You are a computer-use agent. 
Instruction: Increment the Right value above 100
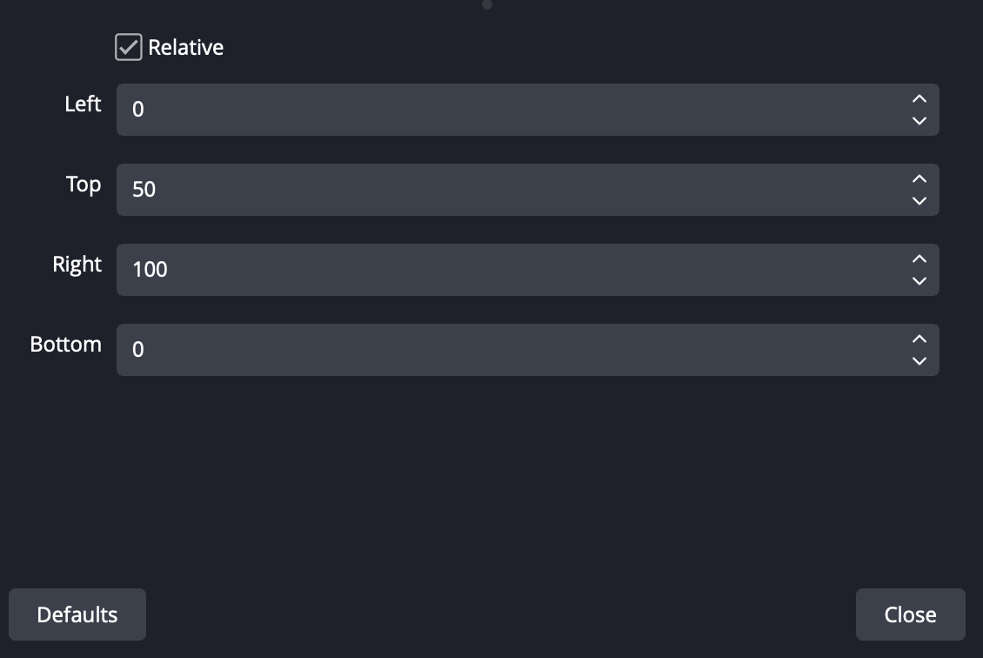(919, 259)
